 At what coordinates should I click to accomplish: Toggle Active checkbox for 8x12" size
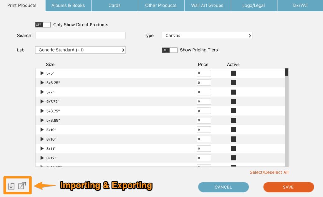pyautogui.click(x=233, y=158)
